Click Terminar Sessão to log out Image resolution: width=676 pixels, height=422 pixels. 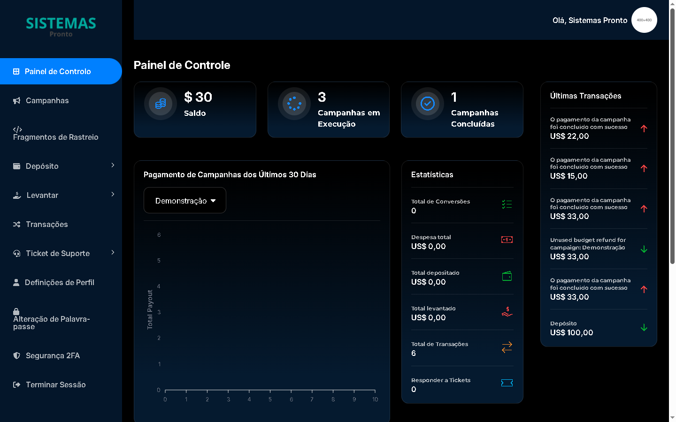coord(55,385)
